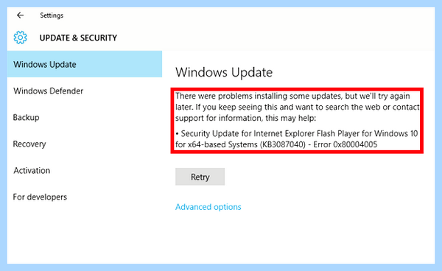Click the UPDATE & SECURITY header text
This screenshot has height=271, width=442.
(x=78, y=38)
